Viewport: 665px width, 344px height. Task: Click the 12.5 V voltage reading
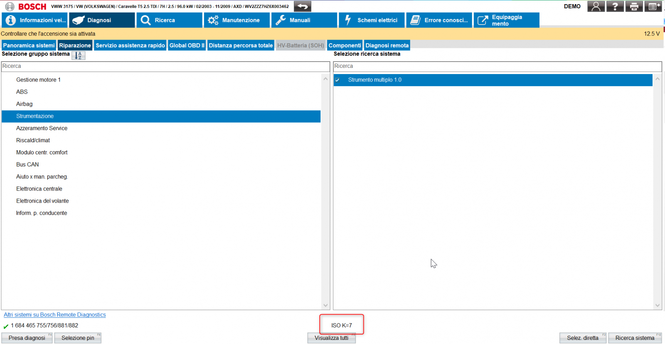click(652, 34)
